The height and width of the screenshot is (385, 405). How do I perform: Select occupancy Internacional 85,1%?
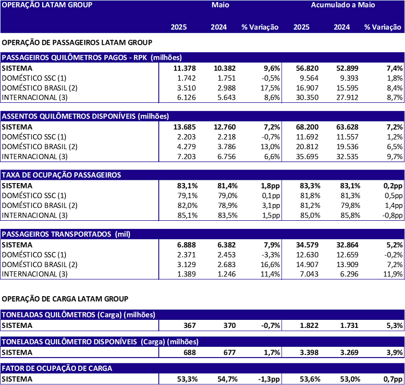pyautogui.click(x=187, y=215)
